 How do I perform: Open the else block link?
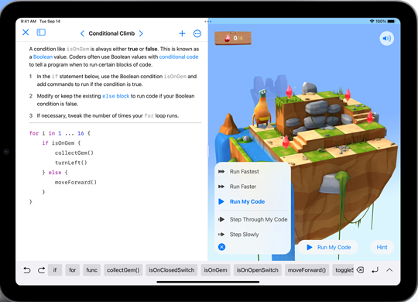click(115, 96)
